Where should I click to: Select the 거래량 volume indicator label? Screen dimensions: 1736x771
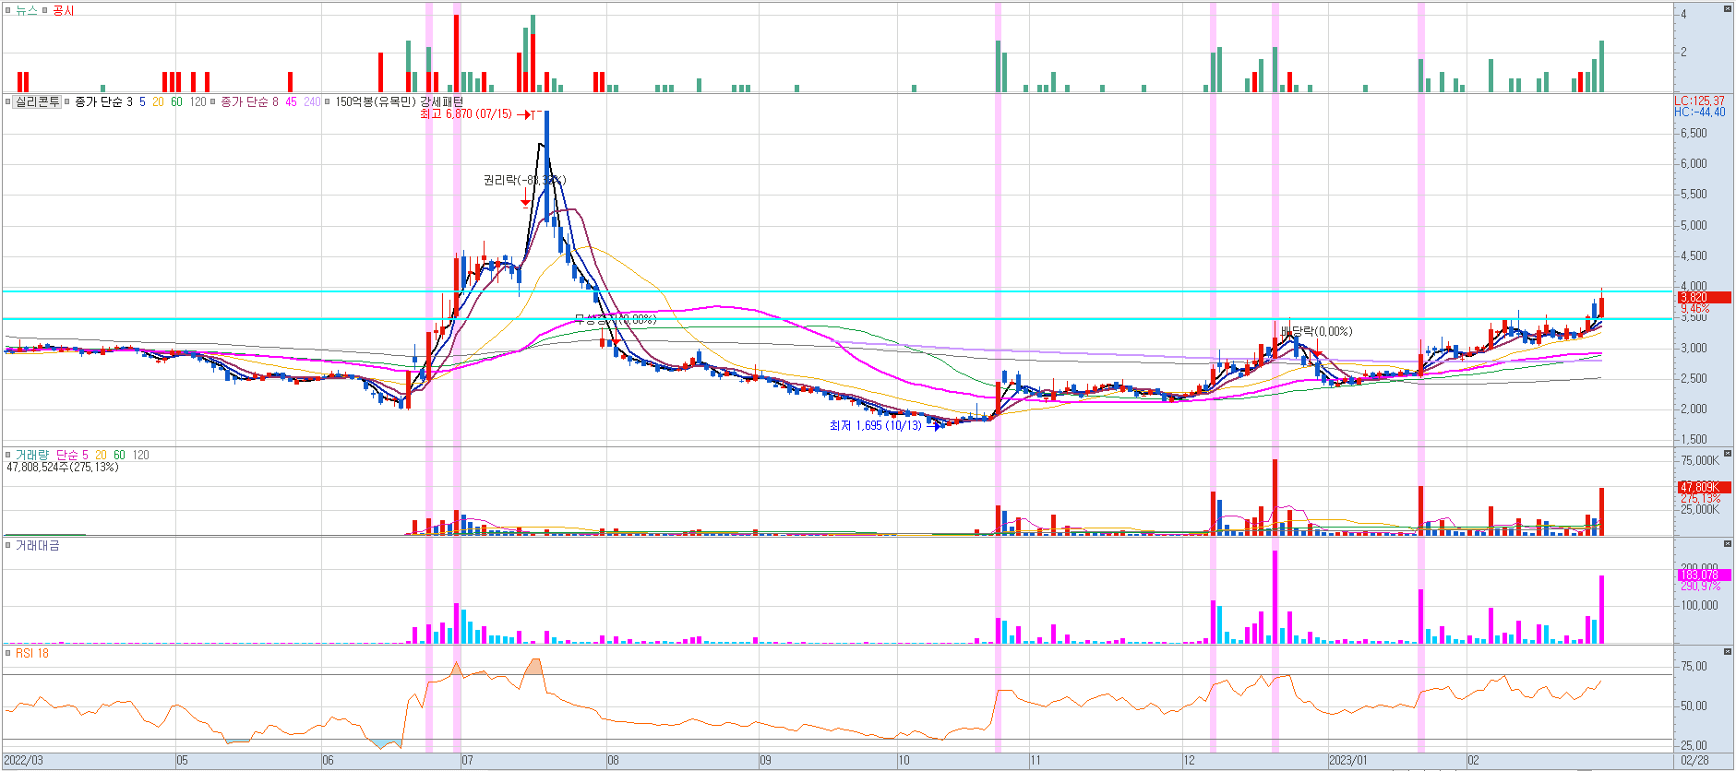[31, 455]
